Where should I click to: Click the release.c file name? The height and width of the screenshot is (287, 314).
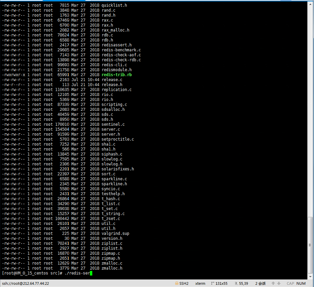click(112, 80)
